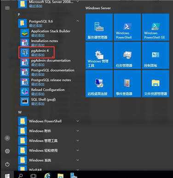173x178 pixels.
Task: Click PostgreSQL documentation label
Action: (x=52, y=70)
